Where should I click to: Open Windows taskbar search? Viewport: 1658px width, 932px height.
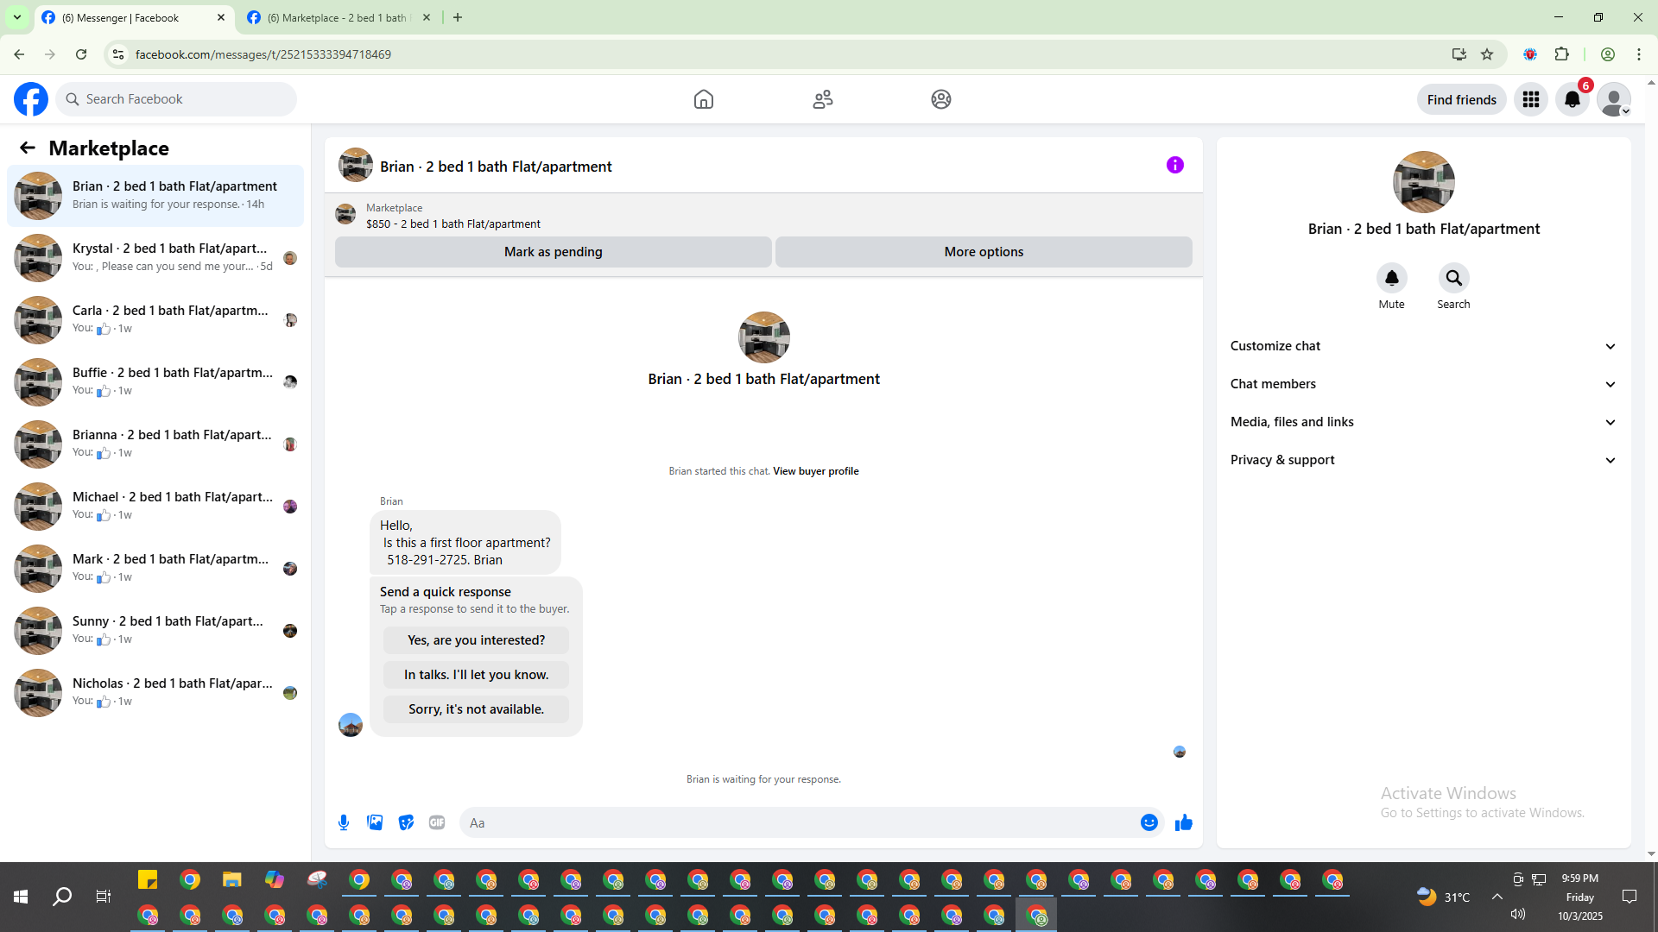62,897
